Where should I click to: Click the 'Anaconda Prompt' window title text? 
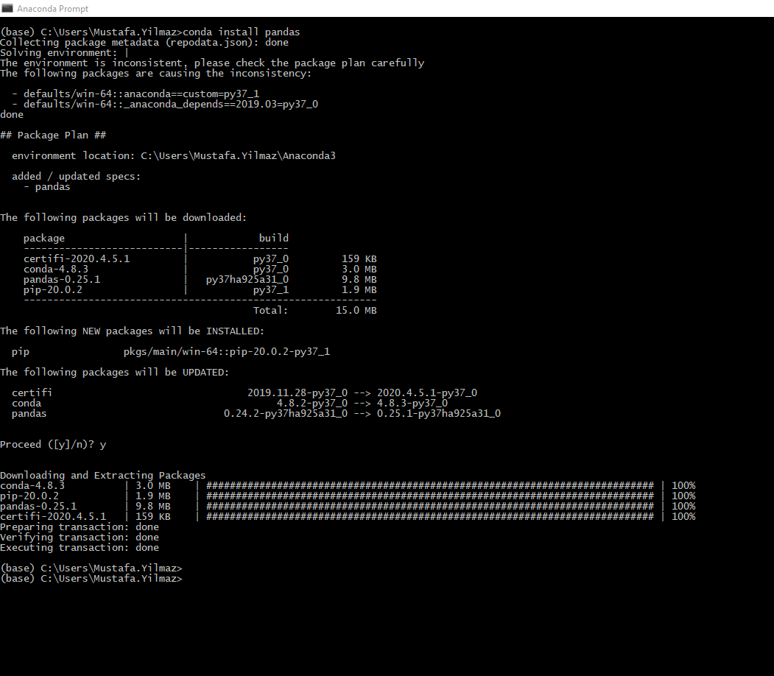click(x=53, y=9)
